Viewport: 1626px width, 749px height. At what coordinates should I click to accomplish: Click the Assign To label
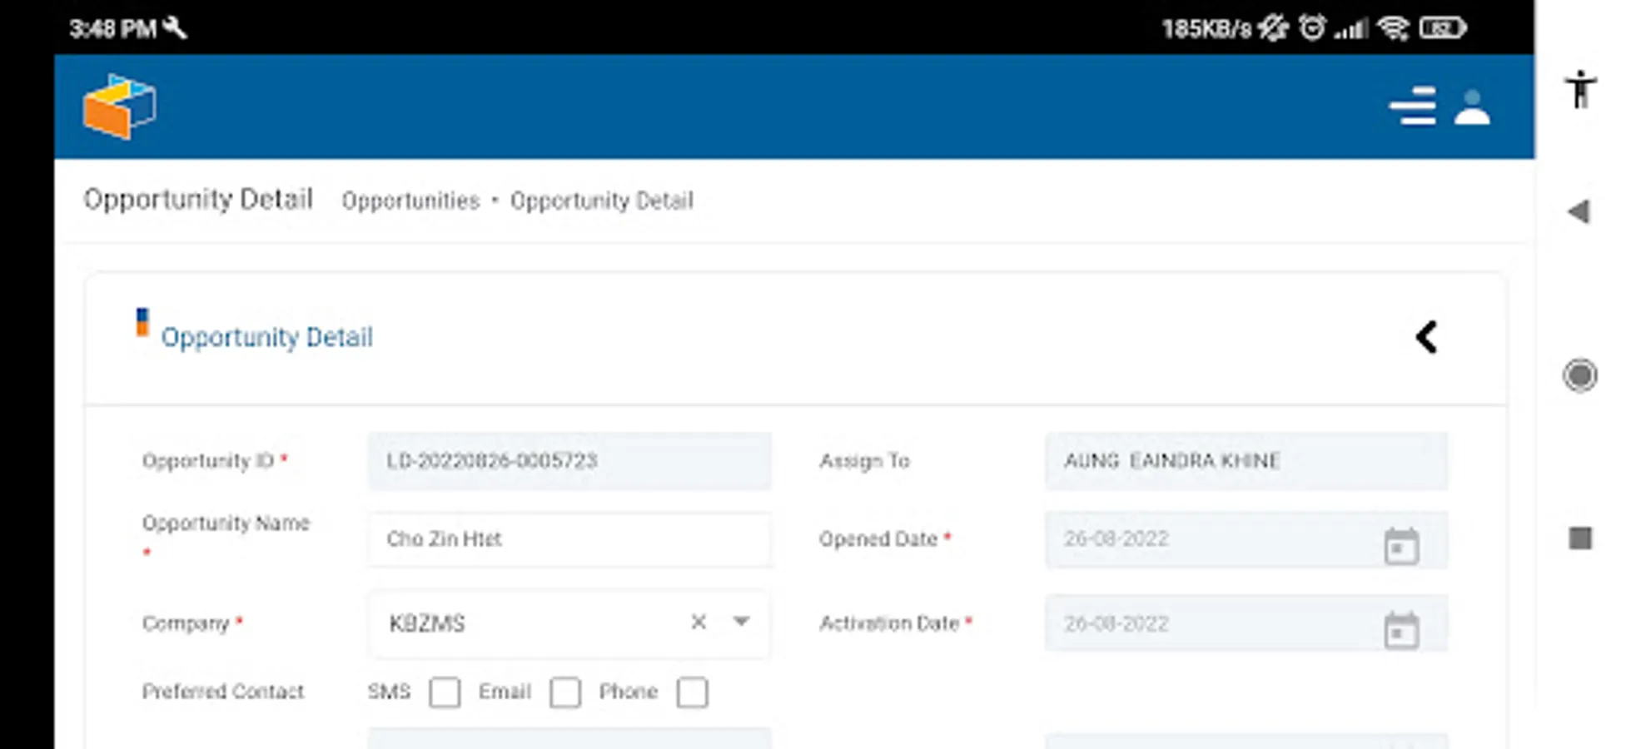[864, 461]
